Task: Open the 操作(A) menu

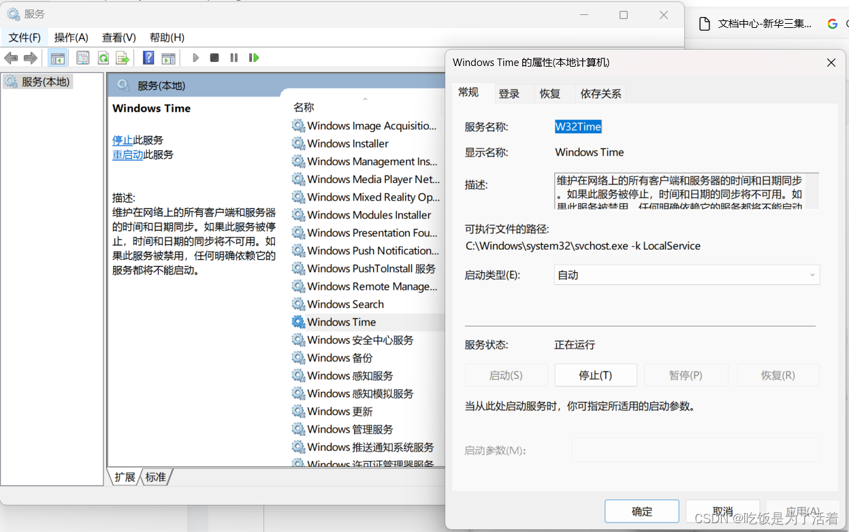Action: pos(71,37)
